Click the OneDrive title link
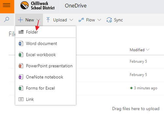The width and height of the screenshot is (164, 129). click(x=76, y=6)
